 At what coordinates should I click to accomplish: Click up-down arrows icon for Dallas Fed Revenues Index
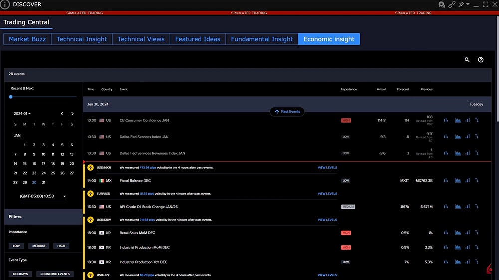pos(477,153)
